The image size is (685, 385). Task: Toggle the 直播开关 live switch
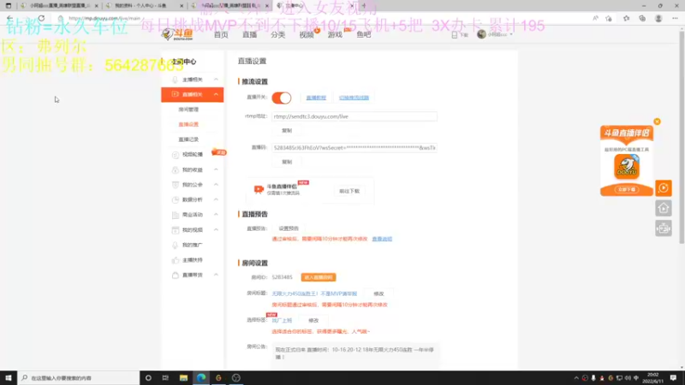(282, 98)
